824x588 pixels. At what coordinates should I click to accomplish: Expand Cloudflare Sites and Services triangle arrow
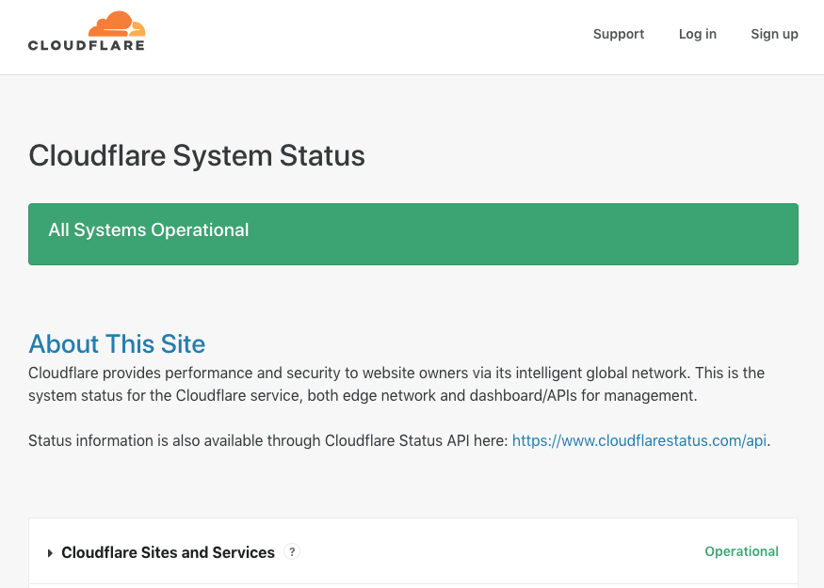click(50, 553)
